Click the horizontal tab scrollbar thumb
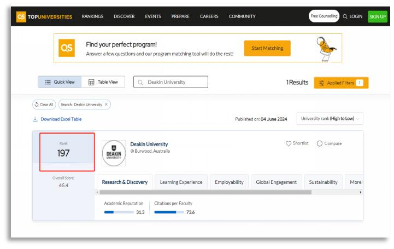394x249 pixels. click(x=205, y=193)
